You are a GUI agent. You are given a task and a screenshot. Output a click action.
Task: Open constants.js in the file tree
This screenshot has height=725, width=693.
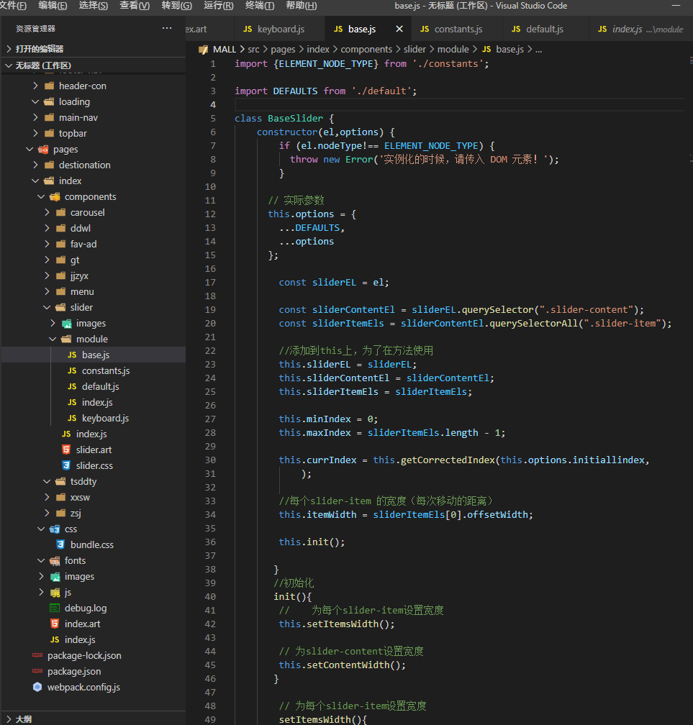[105, 370]
